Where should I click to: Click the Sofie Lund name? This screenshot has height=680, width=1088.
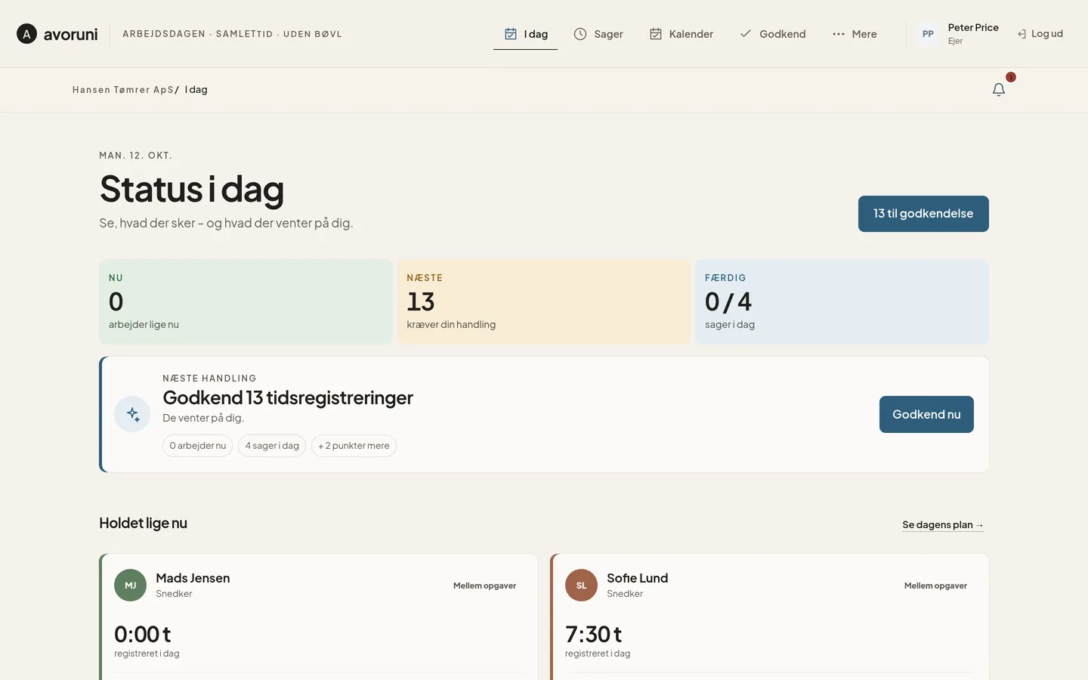(x=637, y=578)
